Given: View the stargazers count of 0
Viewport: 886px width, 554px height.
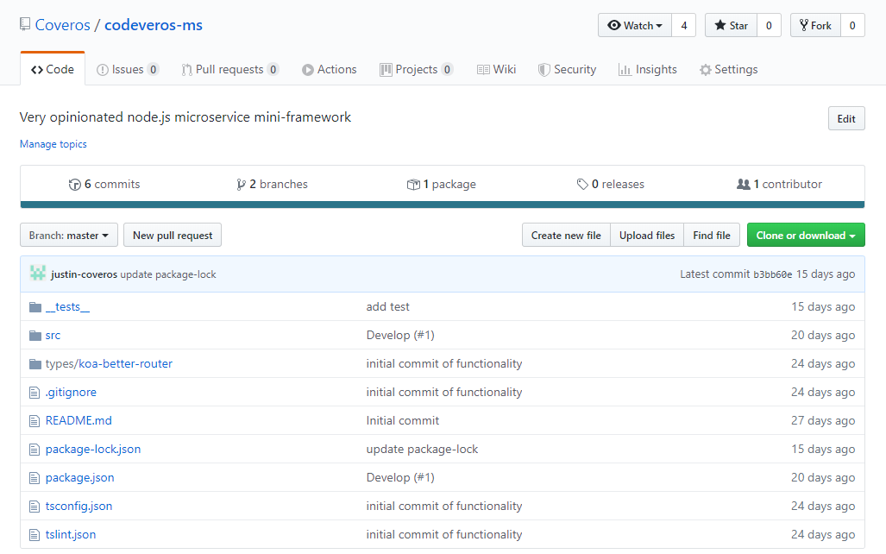Looking at the screenshot, I should click(x=769, y=25).
